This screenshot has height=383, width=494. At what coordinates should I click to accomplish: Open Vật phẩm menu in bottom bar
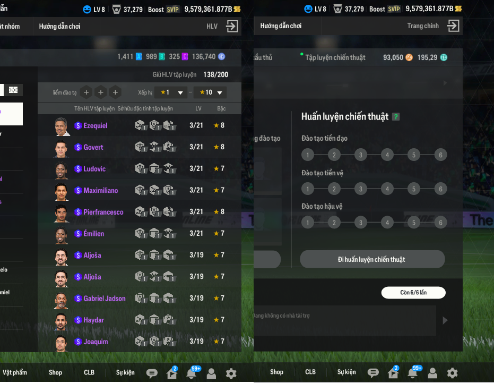[15, 372]
